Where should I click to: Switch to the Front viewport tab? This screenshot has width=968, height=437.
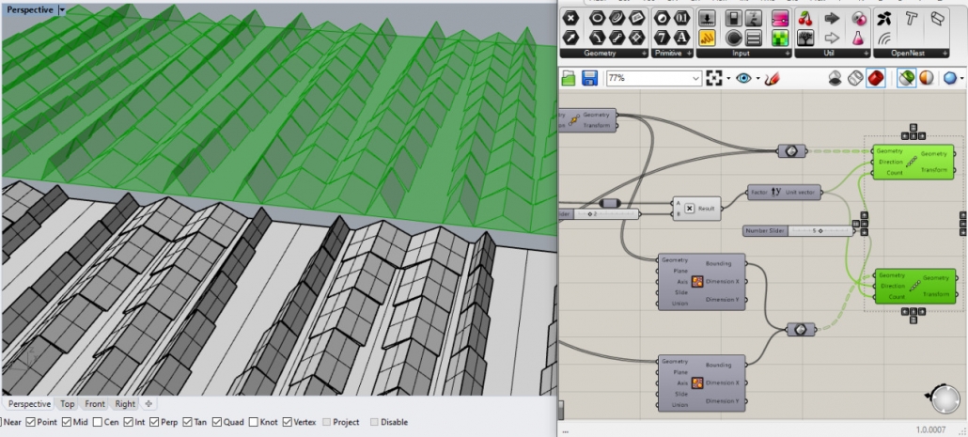click(95, 404)
